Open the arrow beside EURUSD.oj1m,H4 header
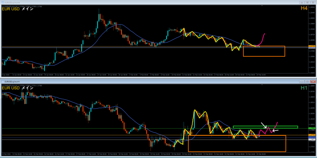The image size is (317, 158). (3, 7)
